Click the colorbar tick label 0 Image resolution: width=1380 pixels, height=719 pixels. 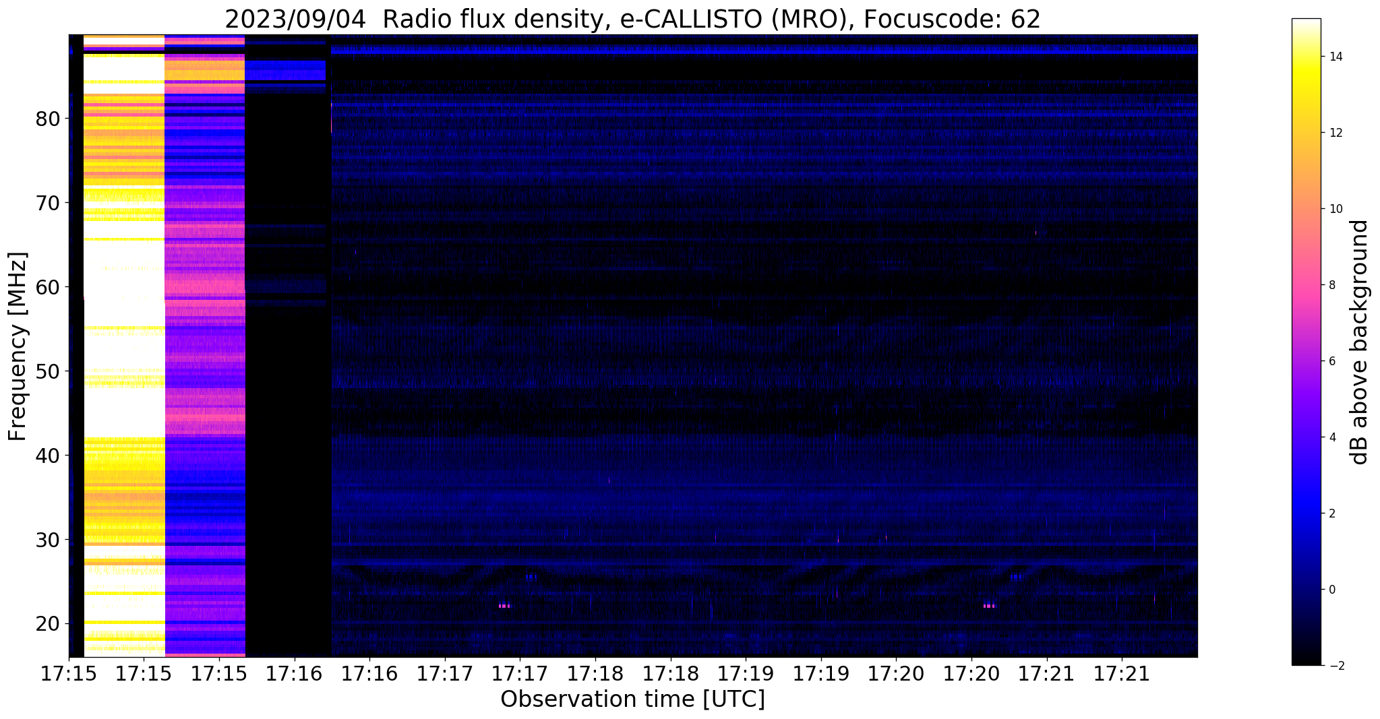pyautogui.click(x=1331, y=590)
